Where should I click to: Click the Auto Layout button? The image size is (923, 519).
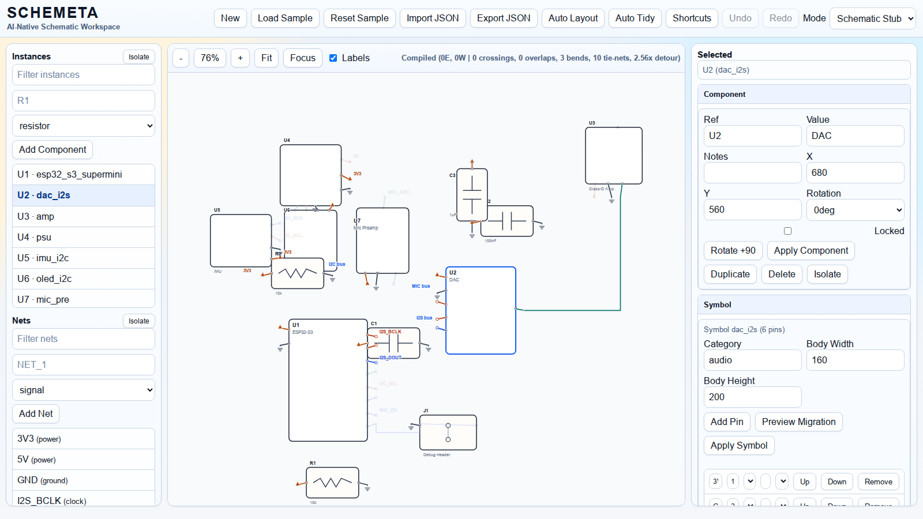point(573,18)
